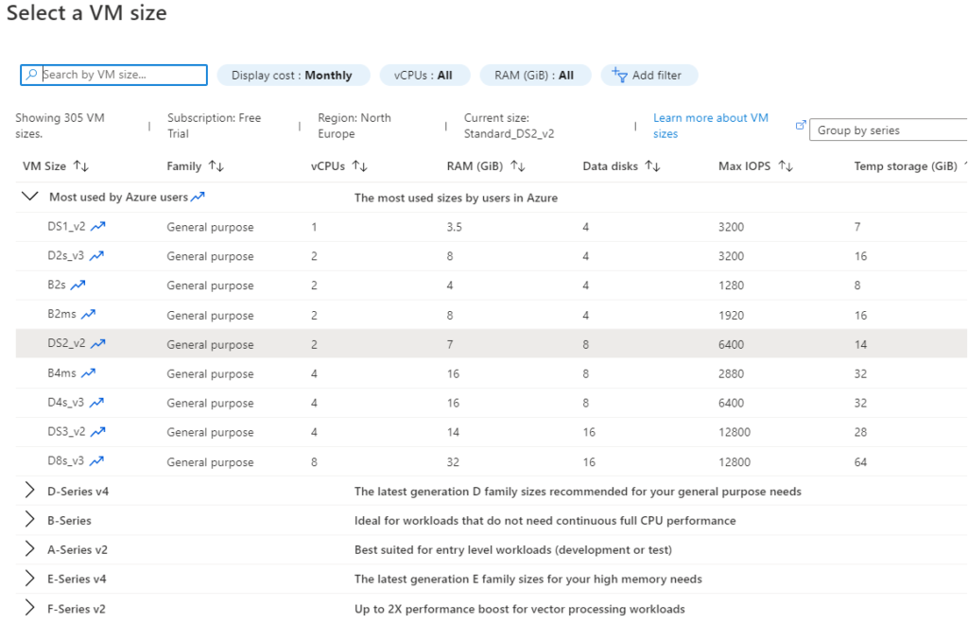This screenshot has height=623, width=968.
Task: Select the DS1_v2 size row
Action: point(492,227)
